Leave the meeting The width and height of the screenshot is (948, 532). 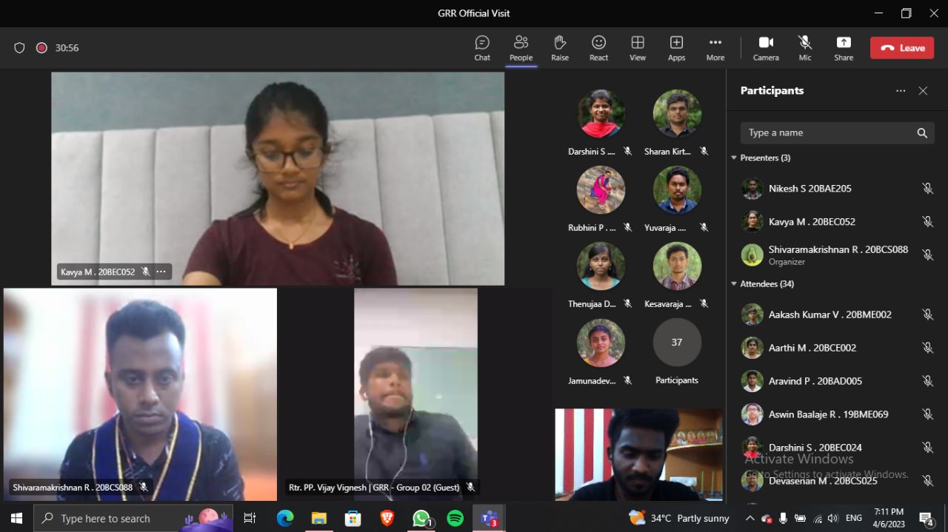901,48
